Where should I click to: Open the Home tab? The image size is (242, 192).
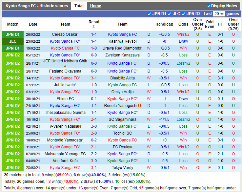[95, 6]
